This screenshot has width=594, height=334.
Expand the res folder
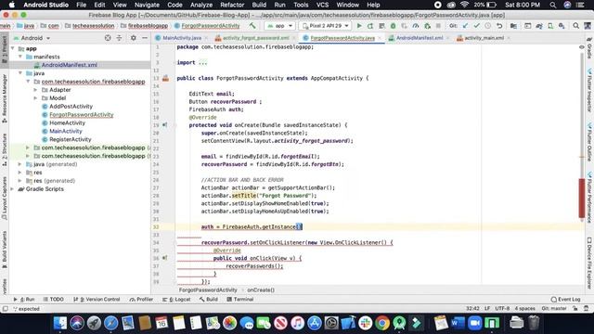(19, 173)
